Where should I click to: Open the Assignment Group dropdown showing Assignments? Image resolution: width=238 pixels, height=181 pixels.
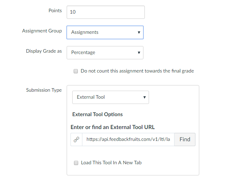pos(105,32)
